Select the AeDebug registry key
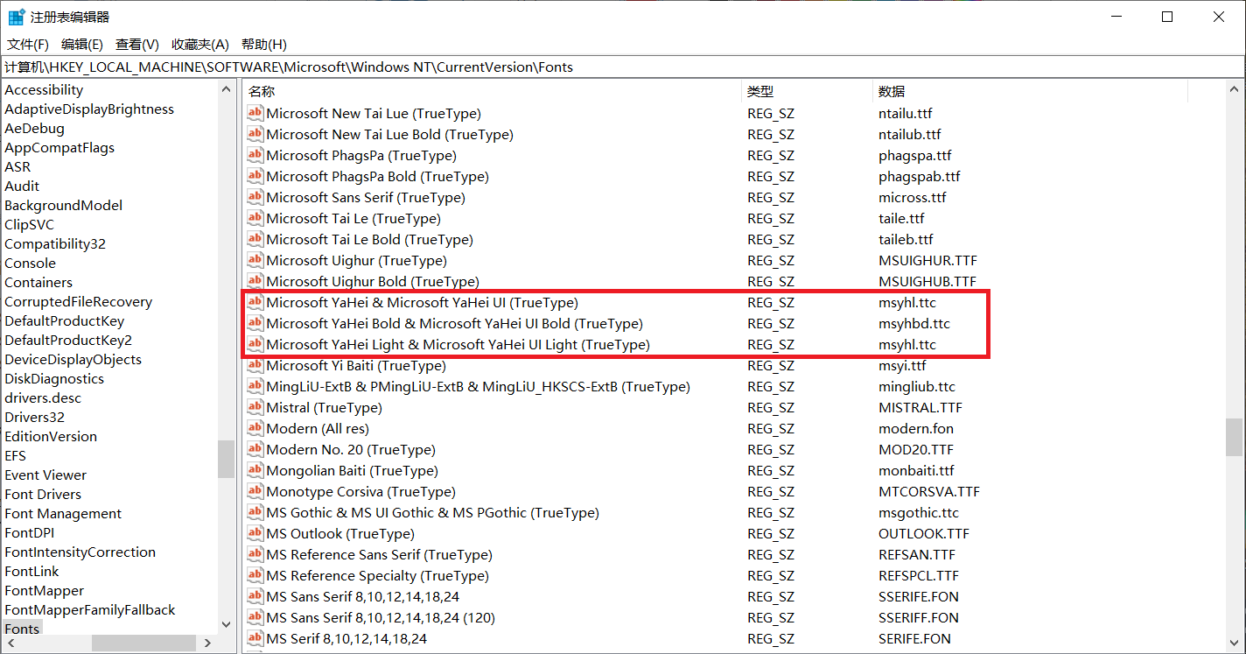1246x654 pixels. (x=34, y=128)
